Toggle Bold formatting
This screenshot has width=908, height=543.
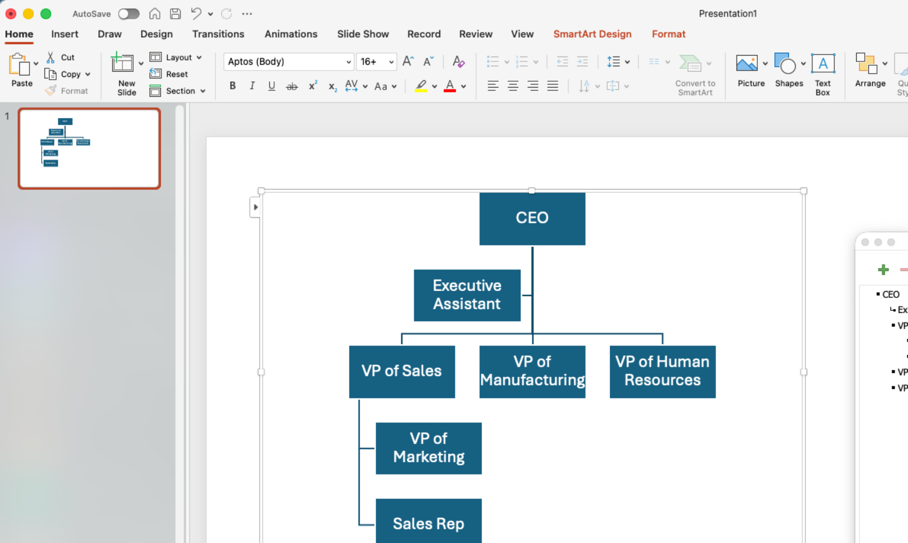tap(232, 86)
